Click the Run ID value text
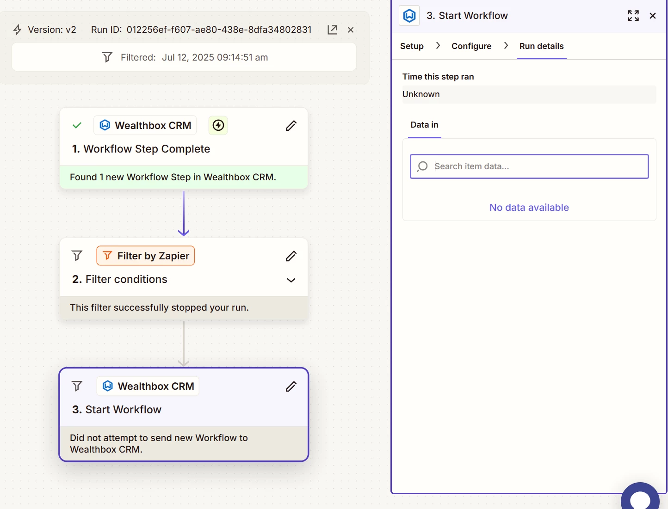Viewport: 668px width, 509px height. (x=219, y=30)
